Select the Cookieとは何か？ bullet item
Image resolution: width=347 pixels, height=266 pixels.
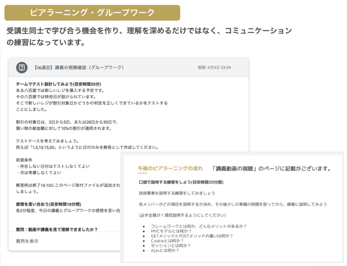[x=171, y=241]
